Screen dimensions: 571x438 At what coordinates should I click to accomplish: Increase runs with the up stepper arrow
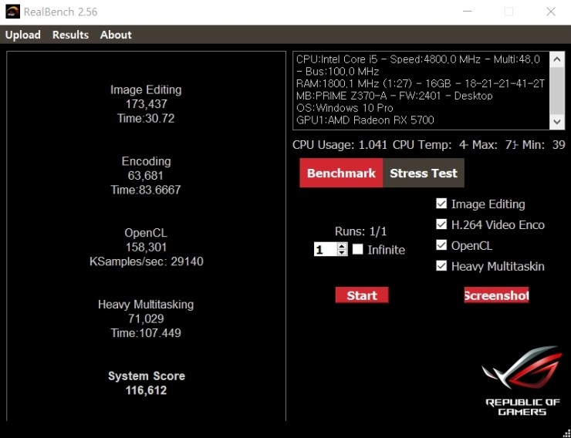(342, 246)
